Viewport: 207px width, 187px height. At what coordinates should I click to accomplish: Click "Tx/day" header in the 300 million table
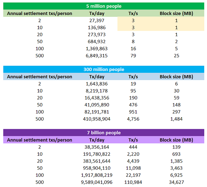pos(97,77)
